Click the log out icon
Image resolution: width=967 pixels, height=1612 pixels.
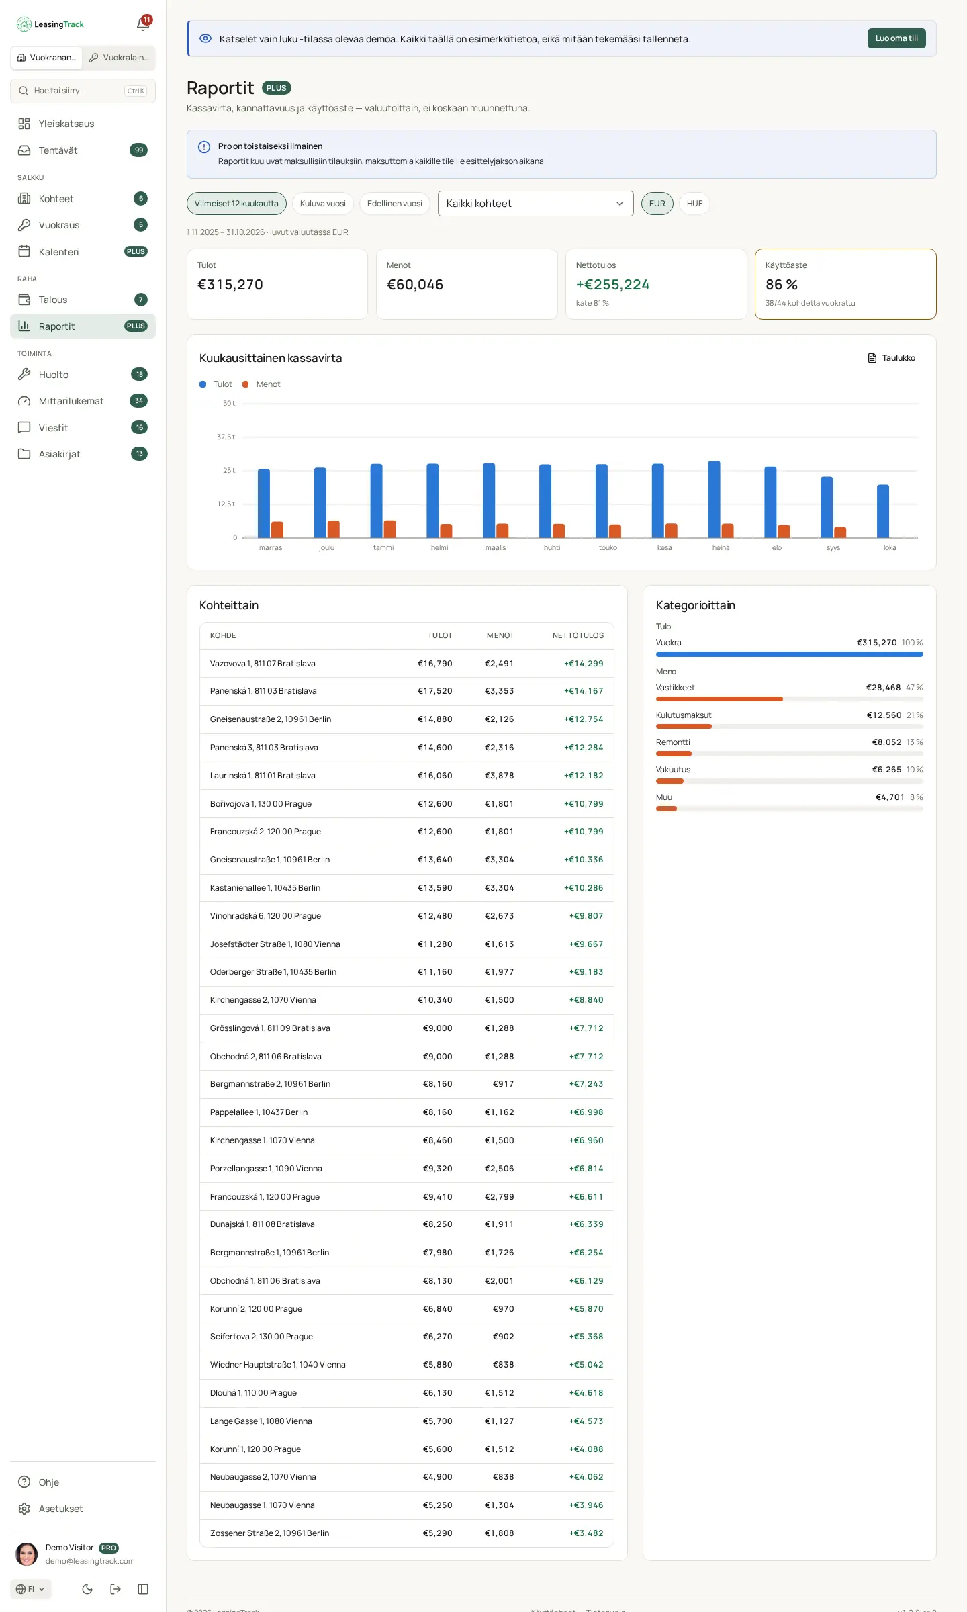116,1589
